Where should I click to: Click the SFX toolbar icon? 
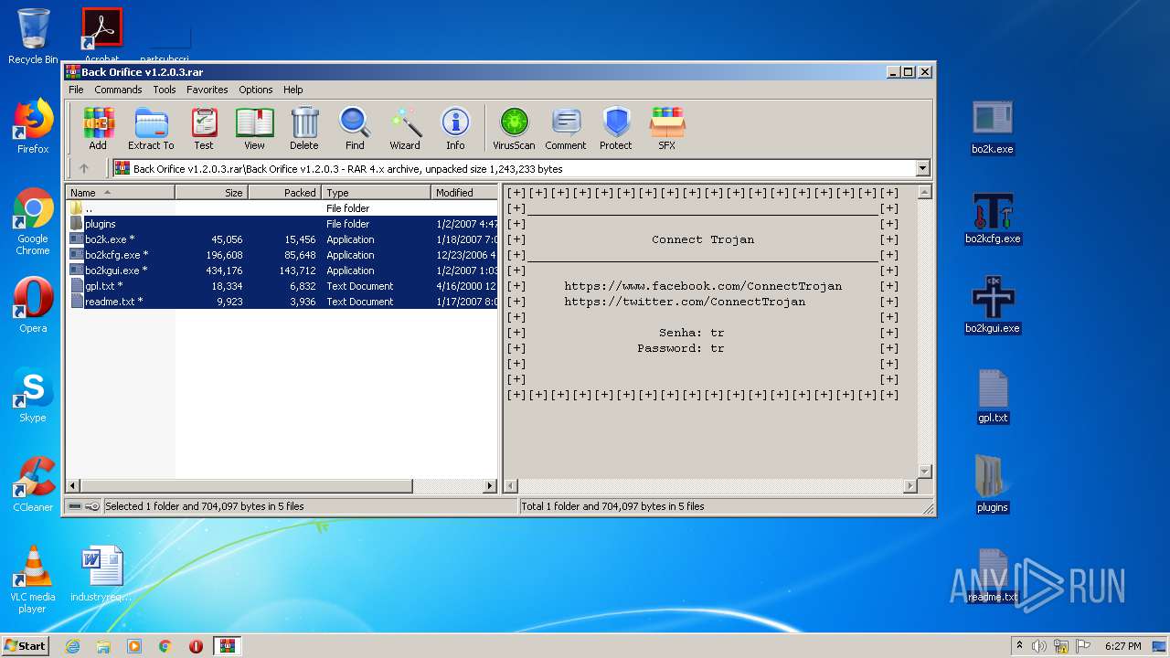pyautogui.click(x=667, y=128)
